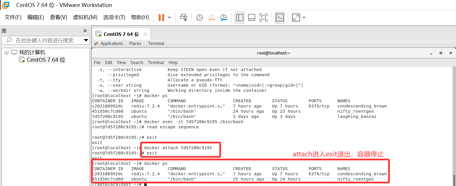
Task: Open the GNOME Applications menu
Action: tap(111, 43)
